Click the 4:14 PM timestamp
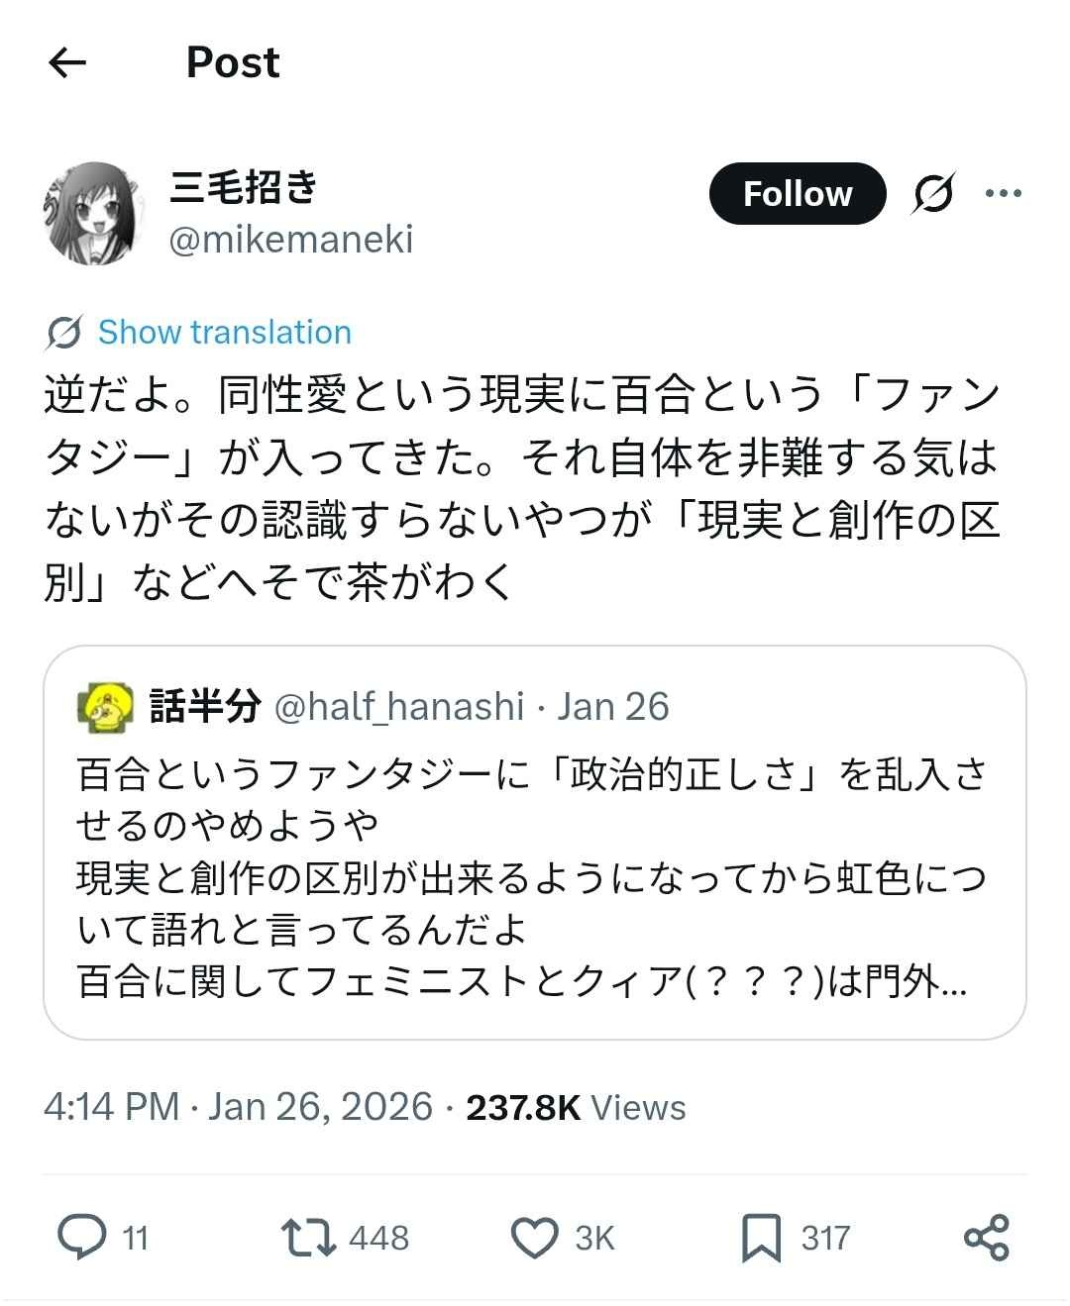 111,1107
